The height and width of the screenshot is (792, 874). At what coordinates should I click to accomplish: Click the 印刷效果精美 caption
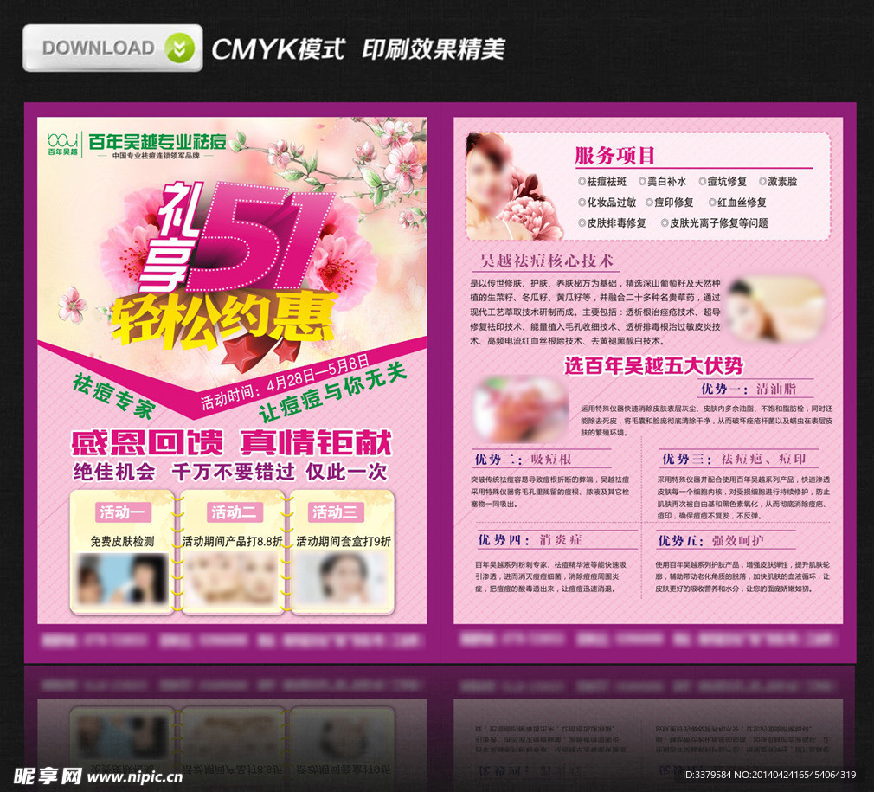click(434, 49)
